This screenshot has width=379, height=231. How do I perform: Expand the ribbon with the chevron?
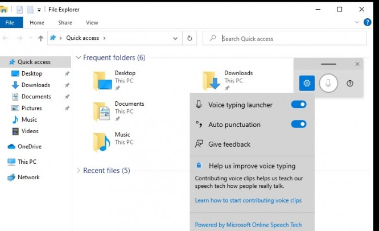(x=357, y=22)
